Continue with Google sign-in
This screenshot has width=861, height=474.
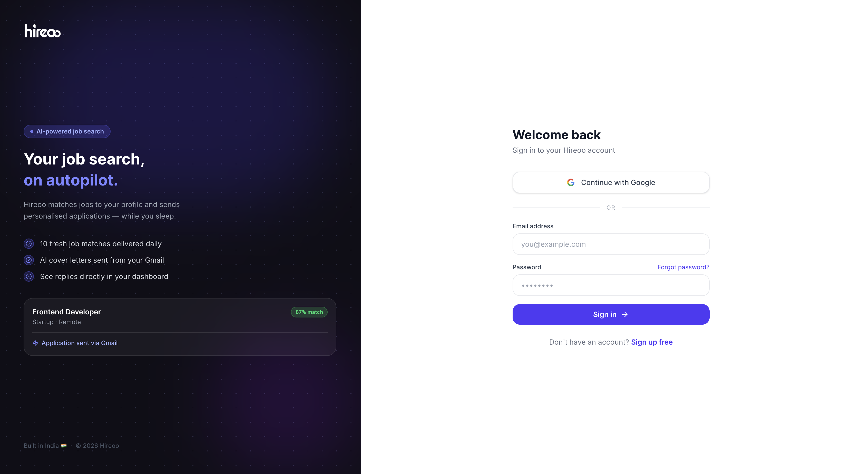(x=611, y=182)
